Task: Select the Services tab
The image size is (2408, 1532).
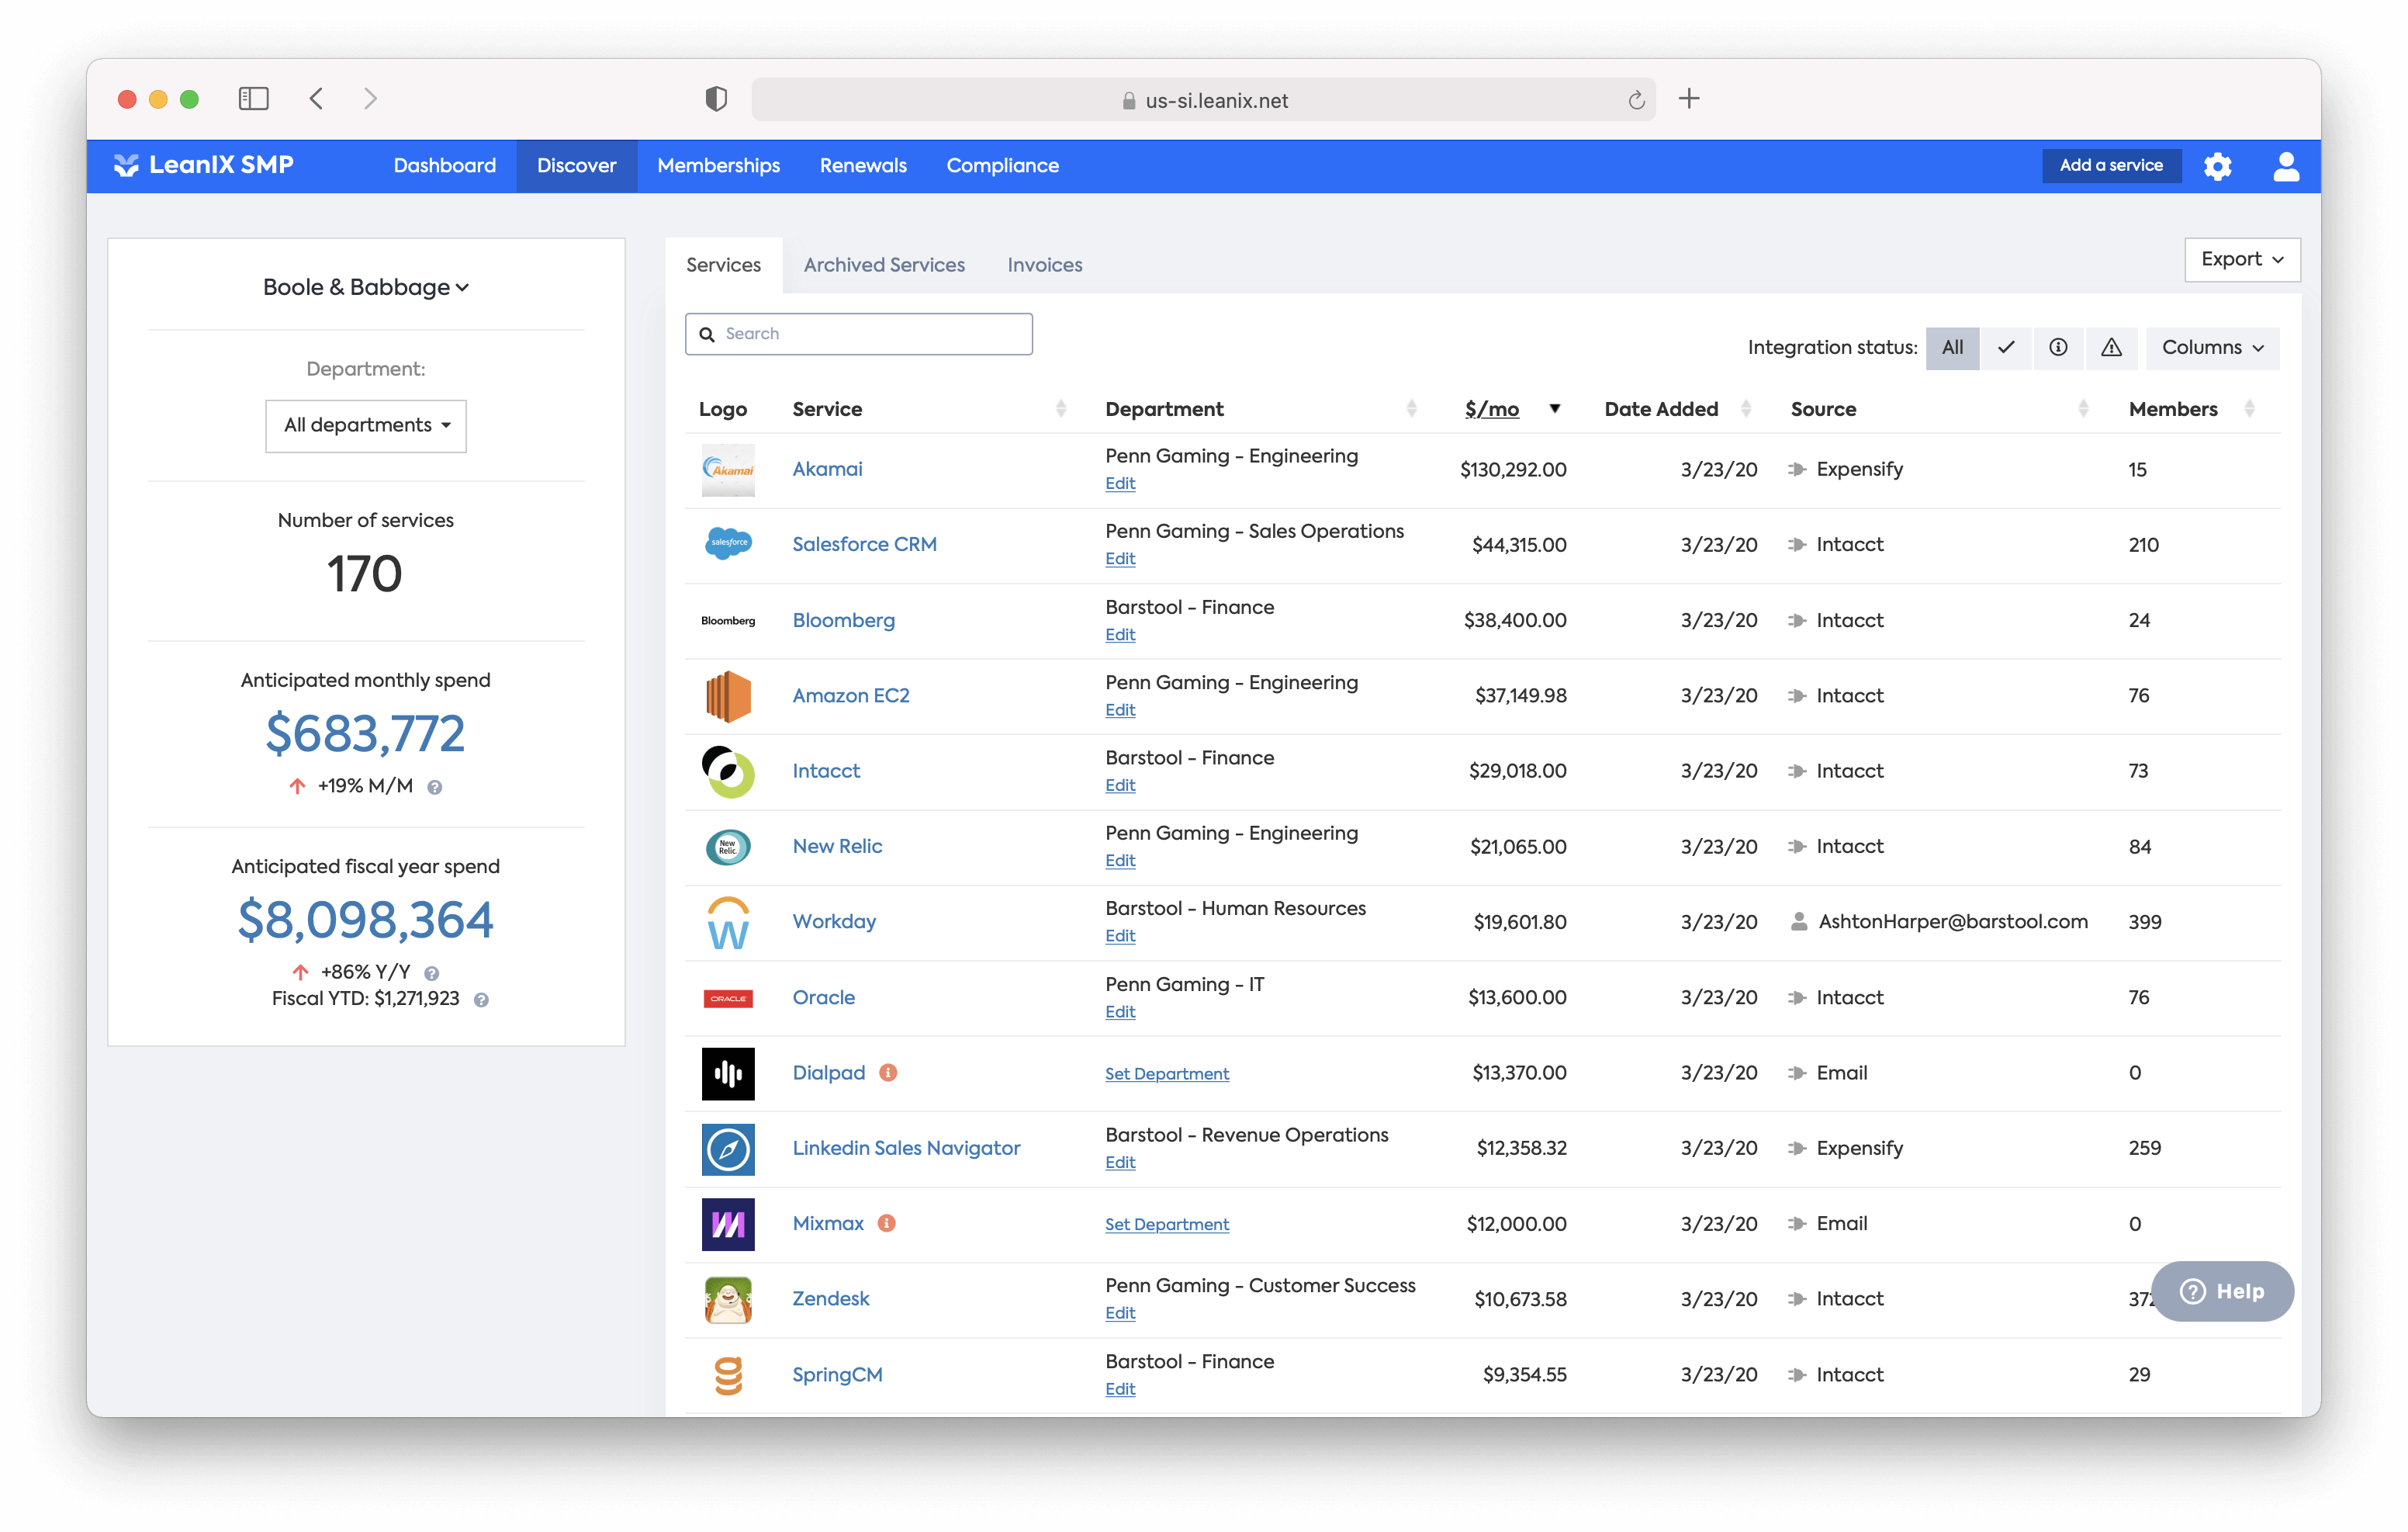Action: pos(723,265)
